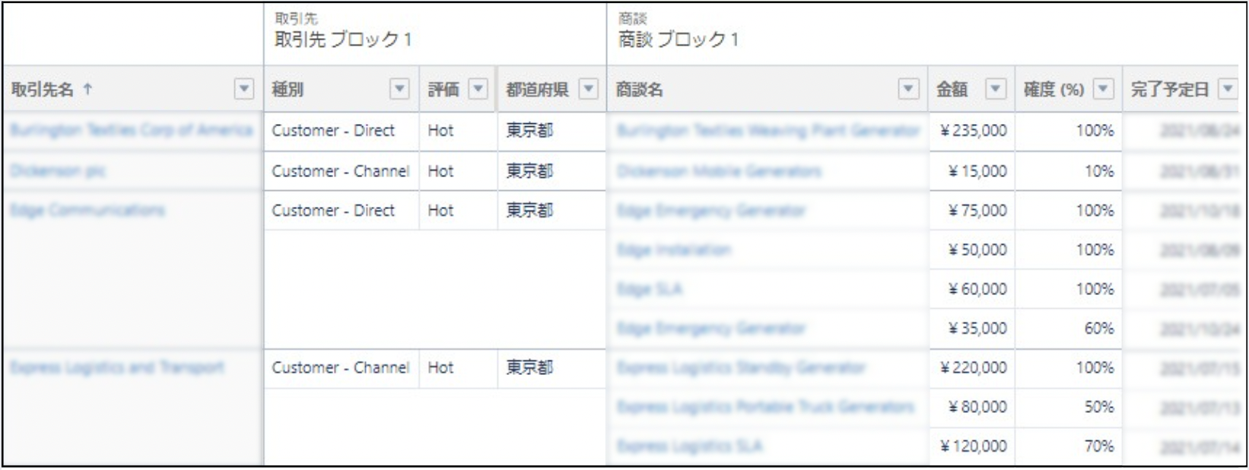Screen dimensions: 1249x470
Task: Open the Burlington Textiles Corp of America account link
Action: (x=131, y=130)
